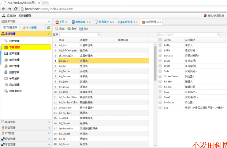Expand the 基础设置 accordion section
This screenshot has height=148, width=227.
point(49,122)
